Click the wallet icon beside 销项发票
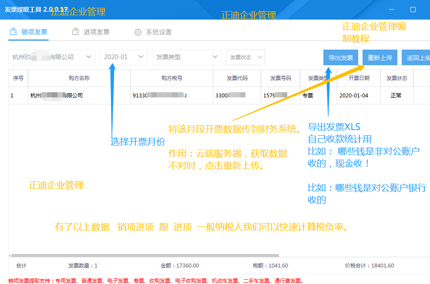The width and height of the screenshot is (430, 284). point(13,32)
